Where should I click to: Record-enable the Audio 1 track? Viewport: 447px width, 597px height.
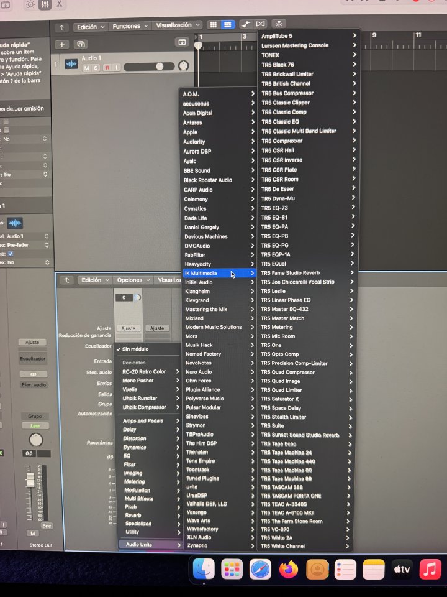click(x=107, y=68)
